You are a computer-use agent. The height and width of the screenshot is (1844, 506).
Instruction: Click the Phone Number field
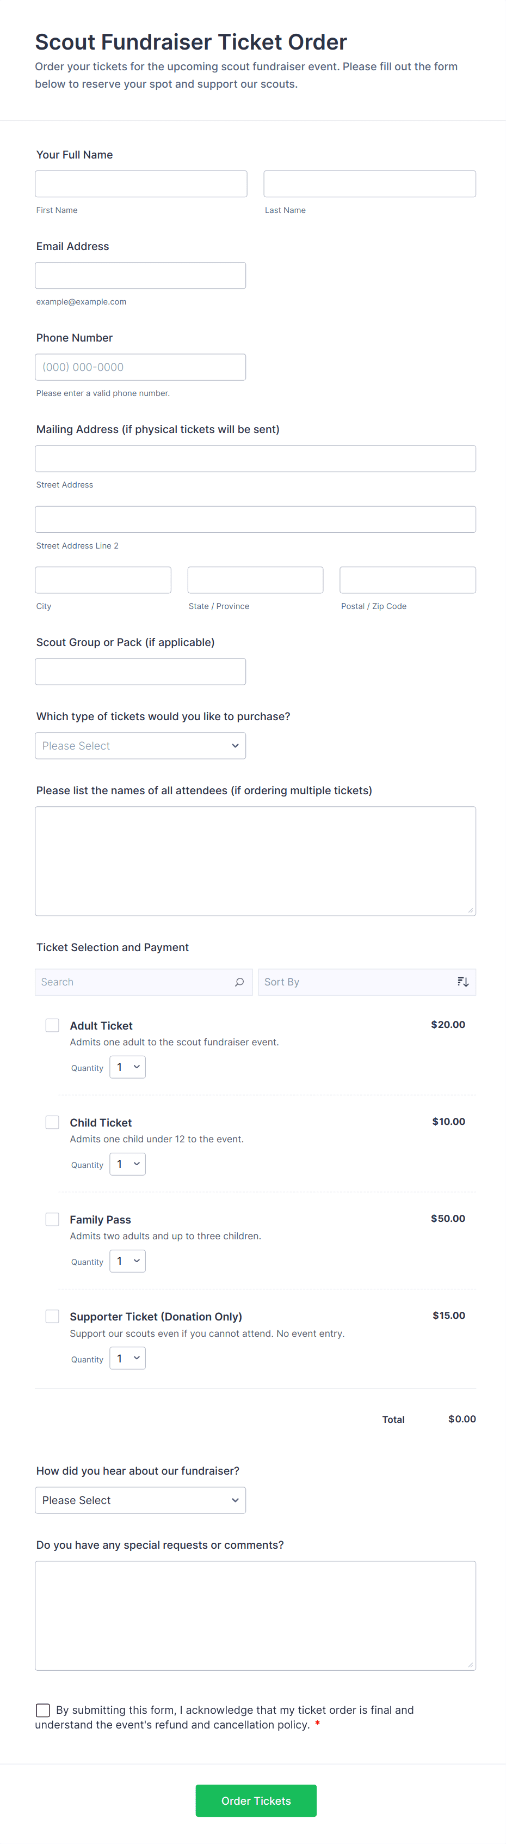140,367
